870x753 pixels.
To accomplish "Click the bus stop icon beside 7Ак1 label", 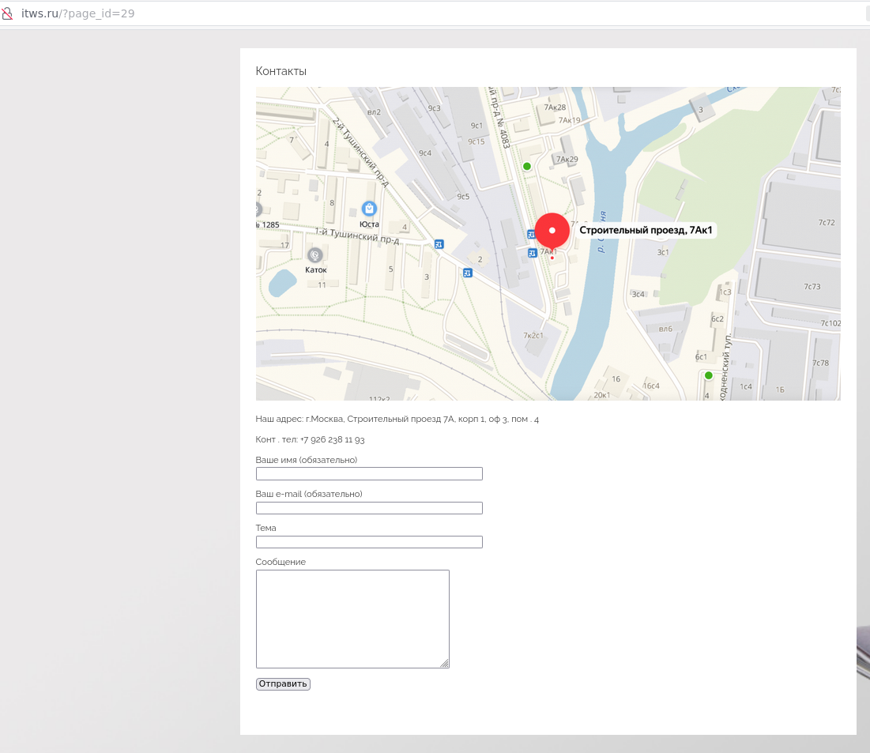I will [x=532, y=253].
